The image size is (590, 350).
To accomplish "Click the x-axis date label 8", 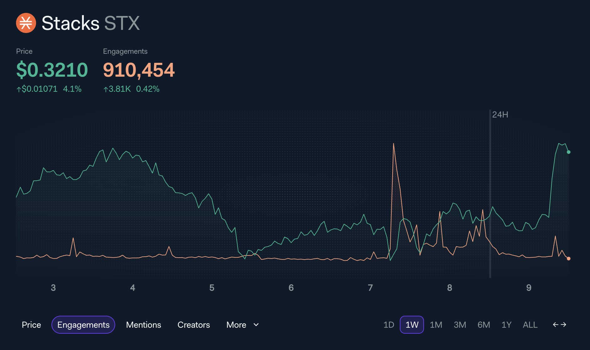I will coord(449,288).
